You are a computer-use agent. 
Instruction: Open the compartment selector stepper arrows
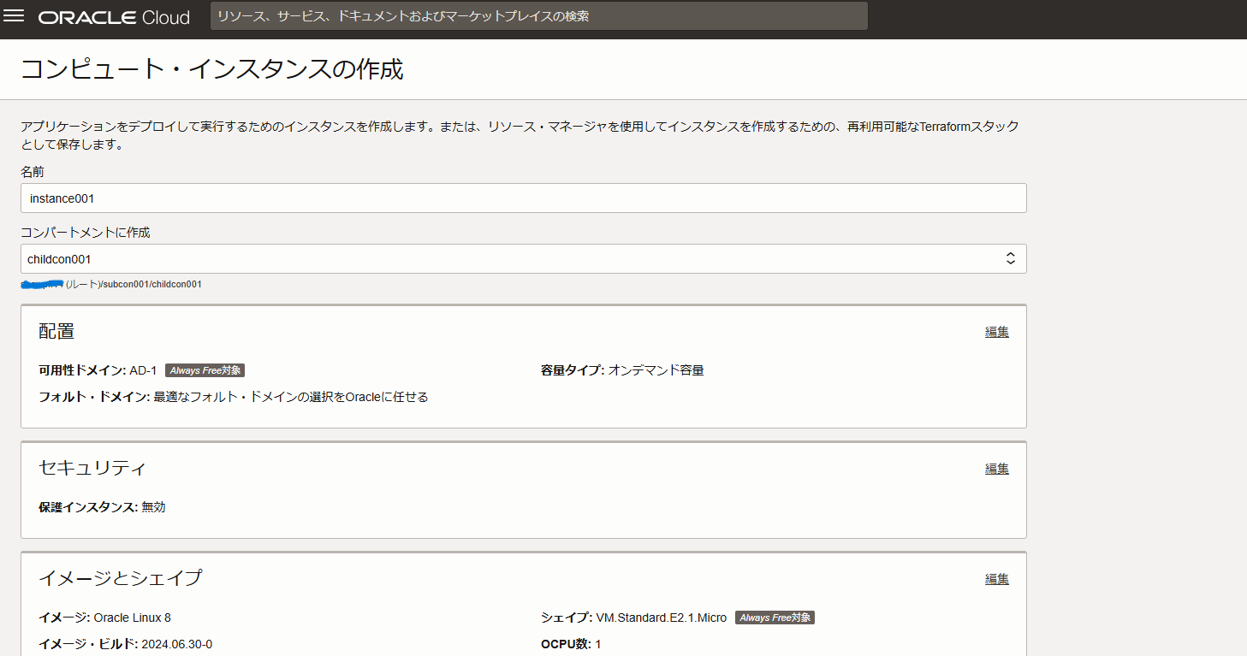1010,258
